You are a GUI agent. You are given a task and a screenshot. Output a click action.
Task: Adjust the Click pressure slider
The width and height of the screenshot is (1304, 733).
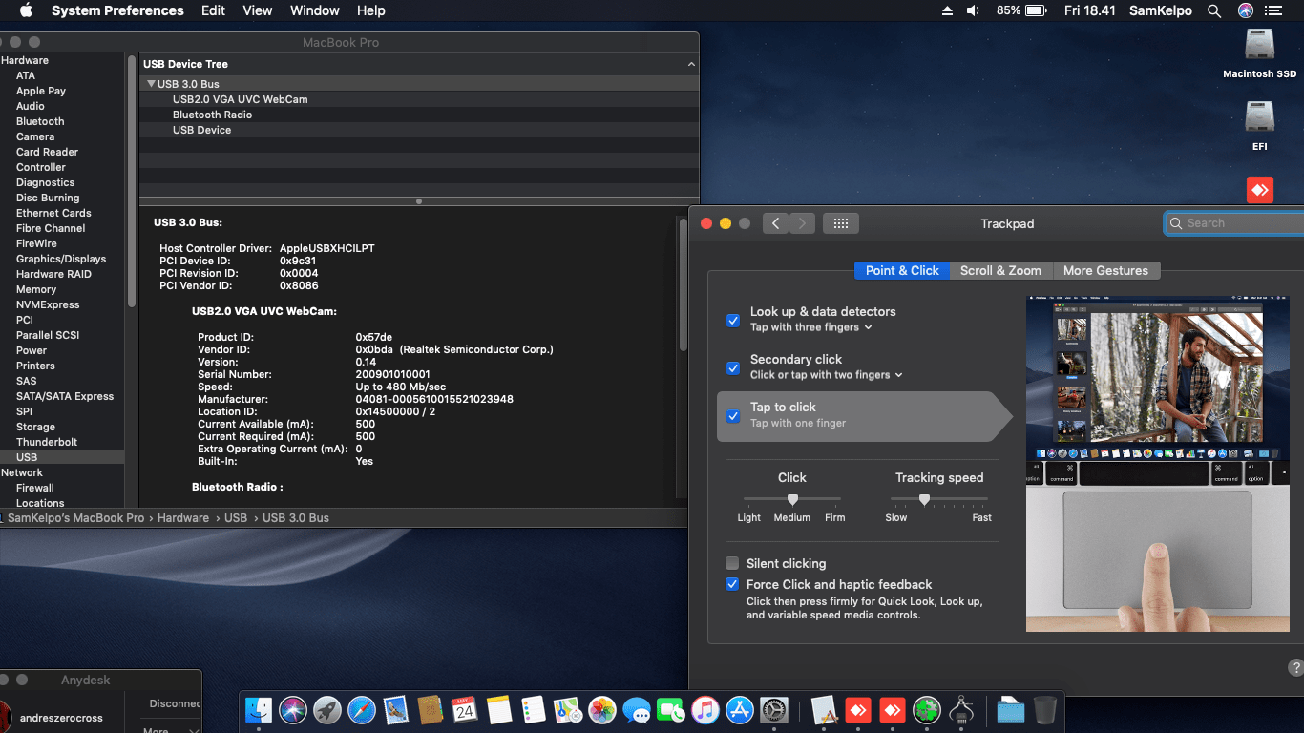[x=792, y=499]
